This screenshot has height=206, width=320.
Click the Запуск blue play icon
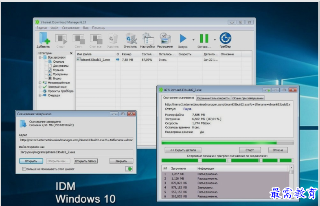coord(183,38)
